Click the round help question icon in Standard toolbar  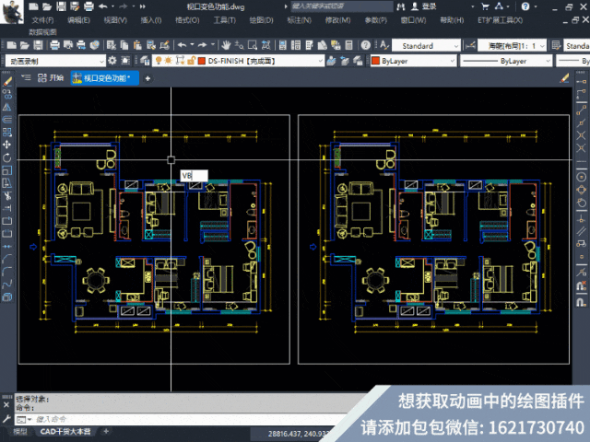(365, 45)
